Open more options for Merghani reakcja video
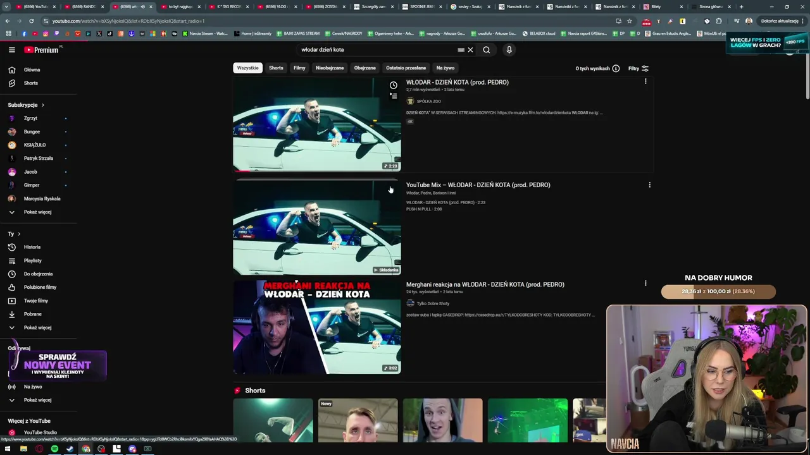The height and width of the screenshot is (455, 810). (x=645, y=283)
